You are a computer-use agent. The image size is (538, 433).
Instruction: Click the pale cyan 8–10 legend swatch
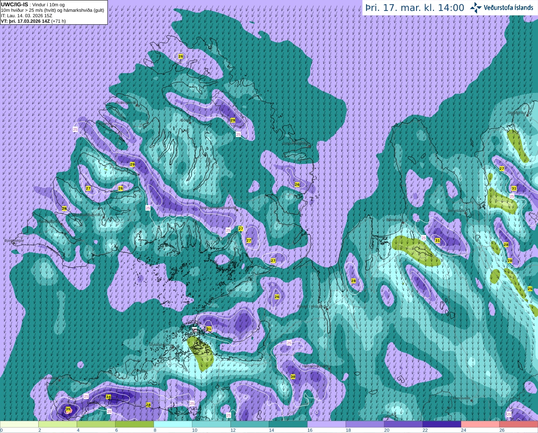[173, 424]
